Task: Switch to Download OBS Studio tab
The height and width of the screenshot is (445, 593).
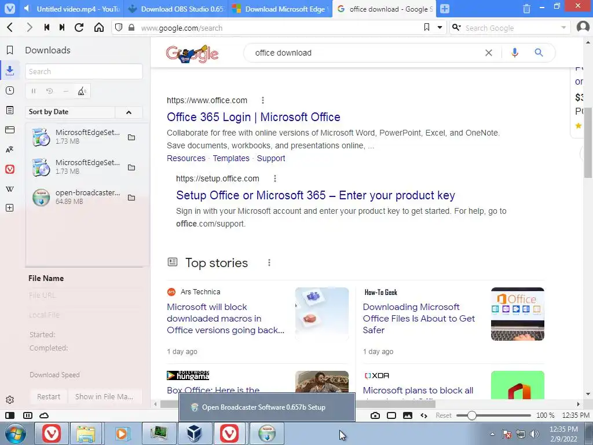Action: click(176, 9)
